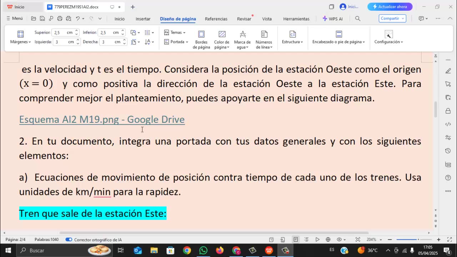Click the Superior margin input field

[x=65, y=32]
